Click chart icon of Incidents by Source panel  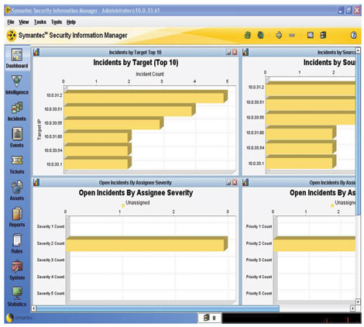click(246, 52)
